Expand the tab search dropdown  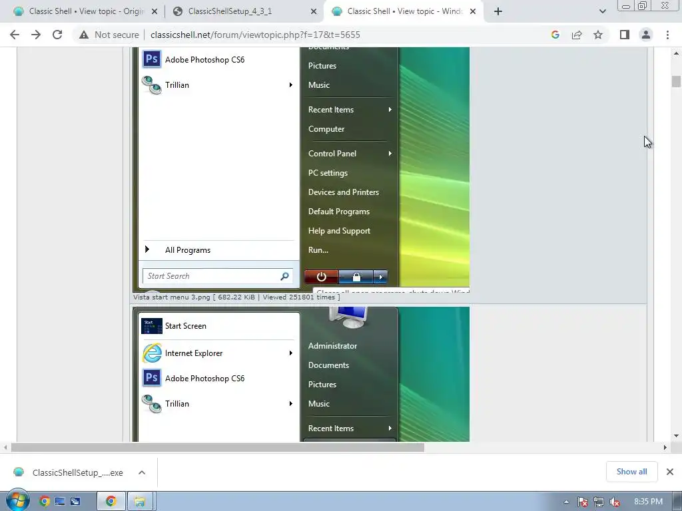602,11
